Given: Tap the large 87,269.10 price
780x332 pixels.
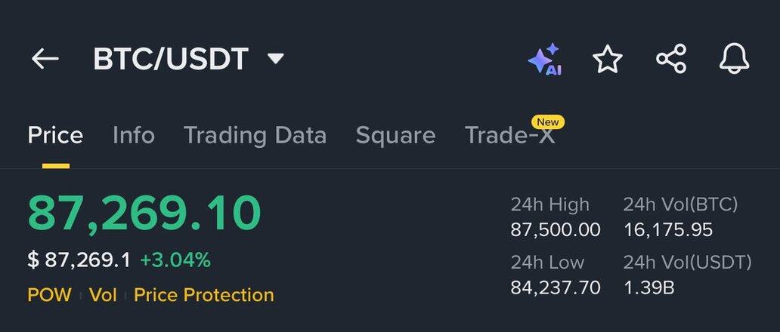Looking at the screenshot, I should [144, 214].
